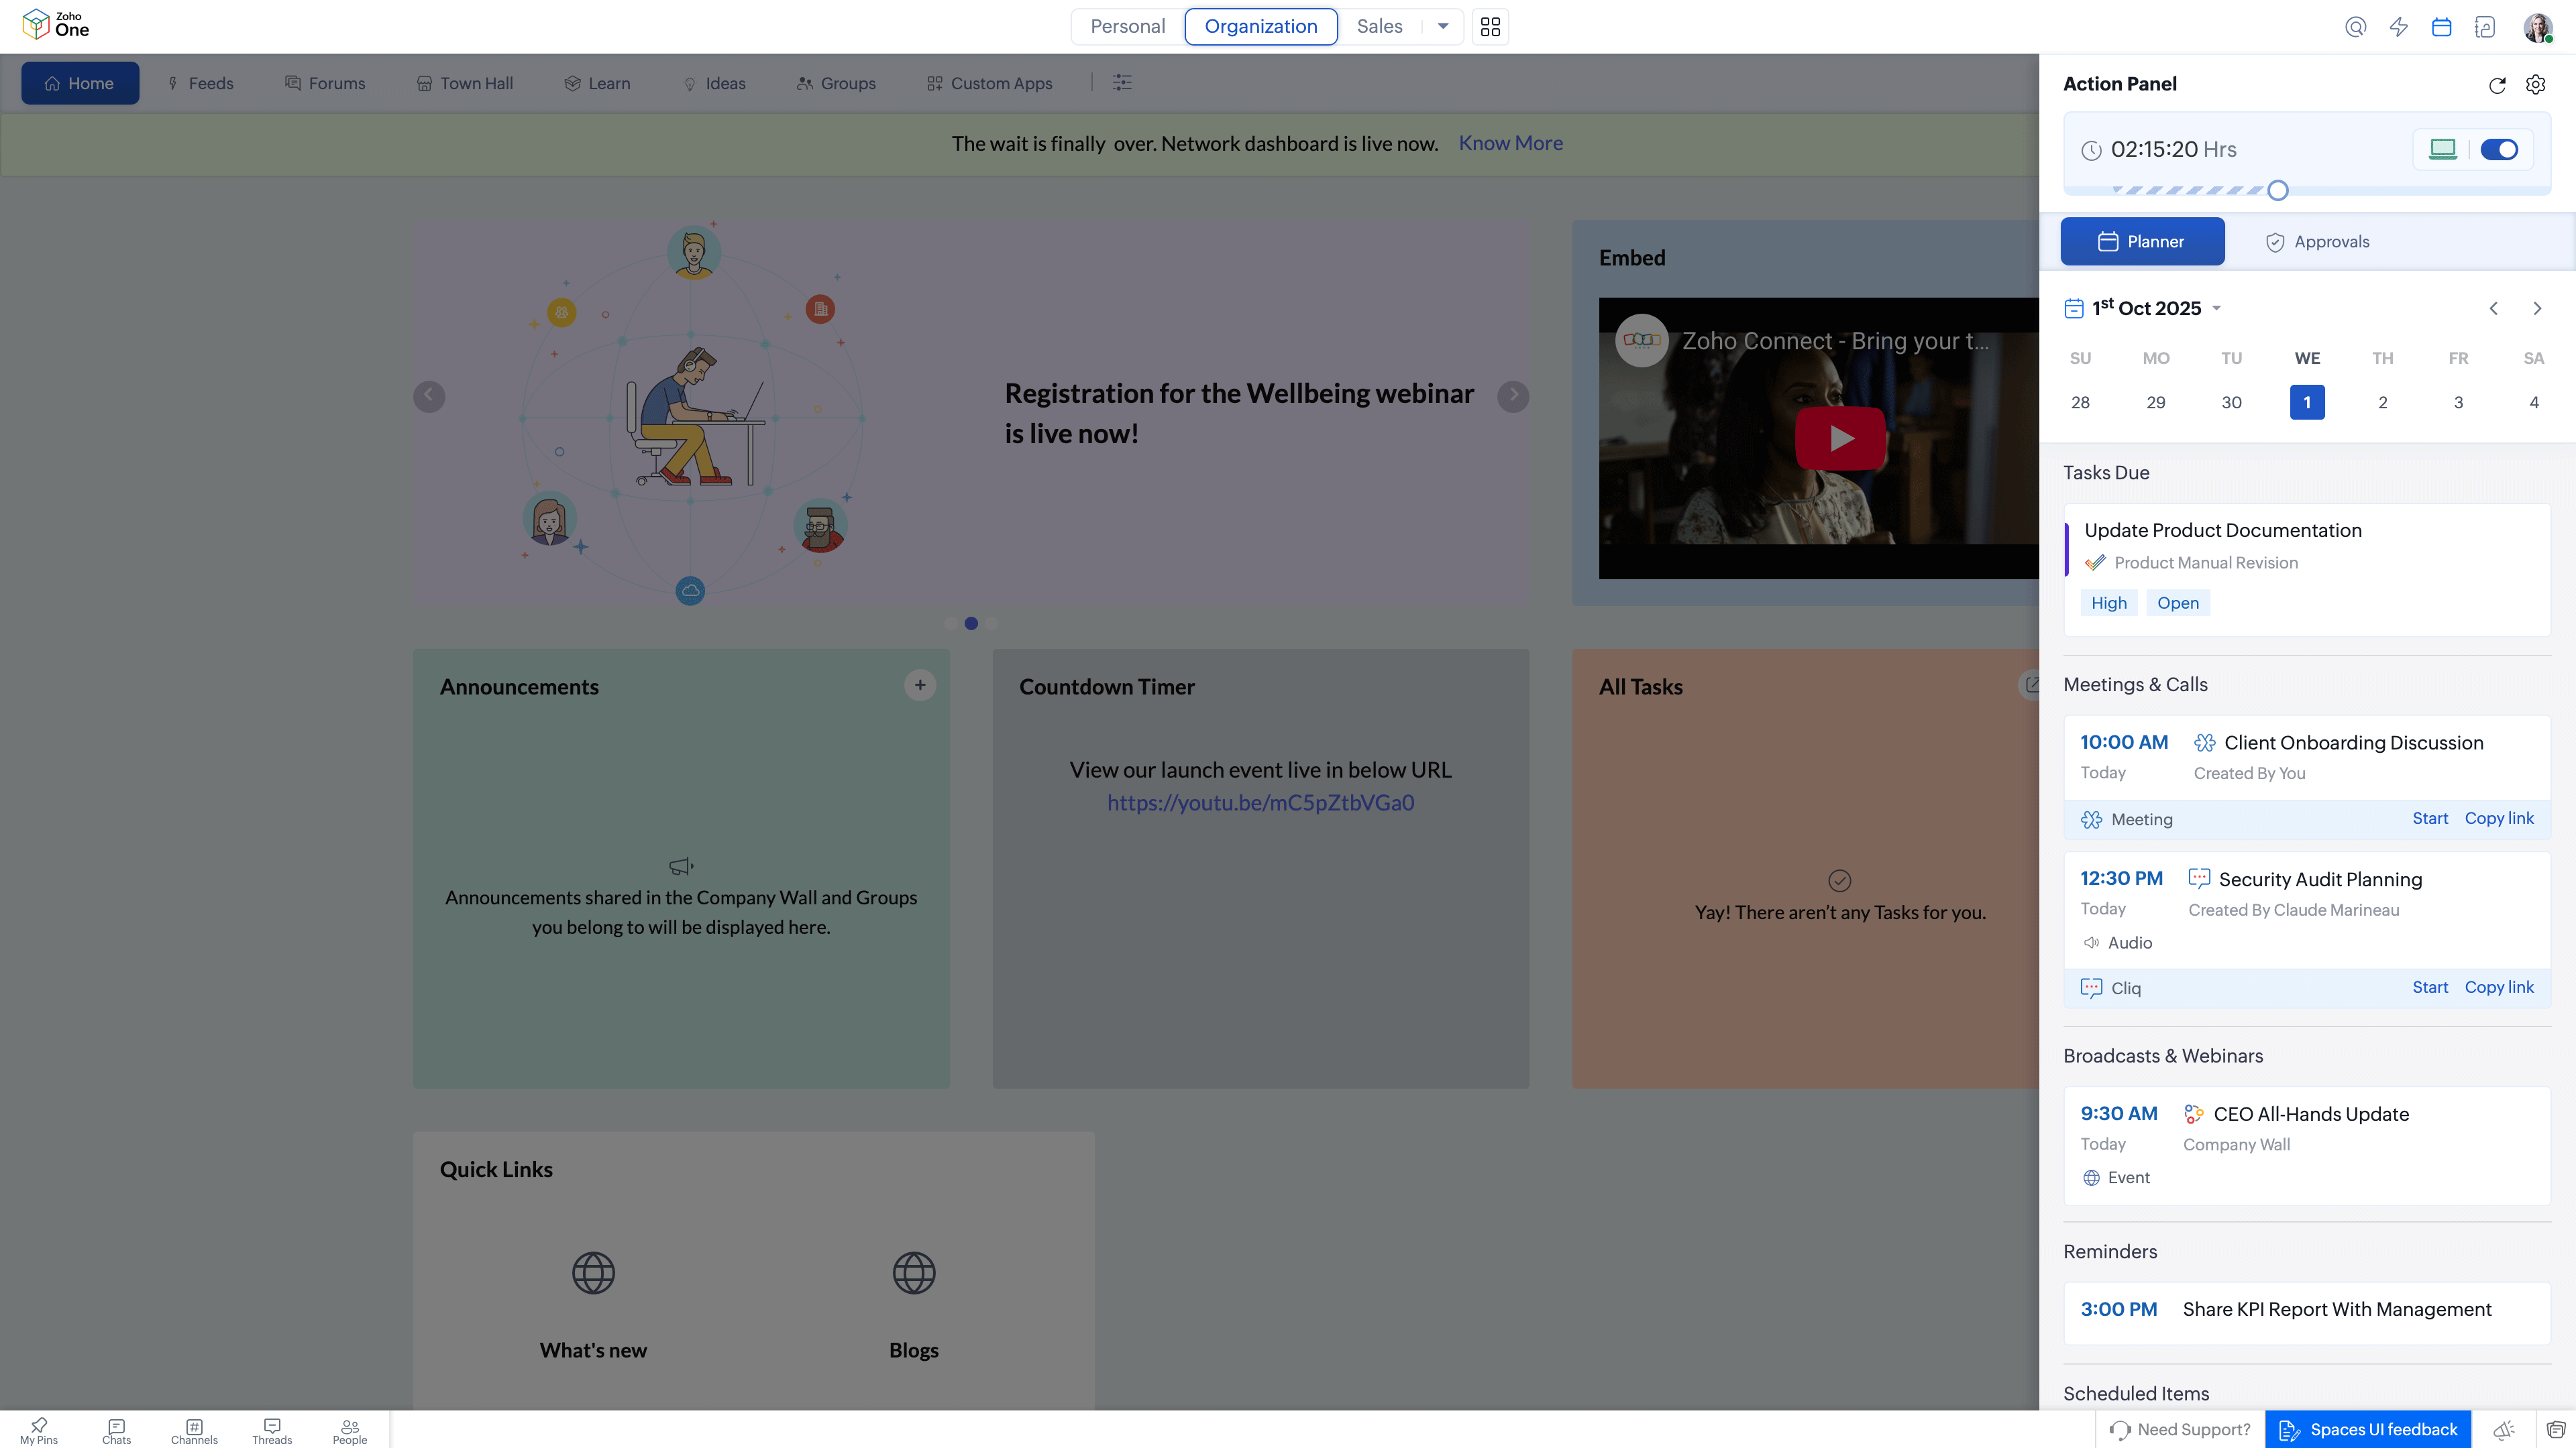Open the app grid launcher icon
The image size is (2576, 1448).
pyautogui.click(x=1490, y=27)
